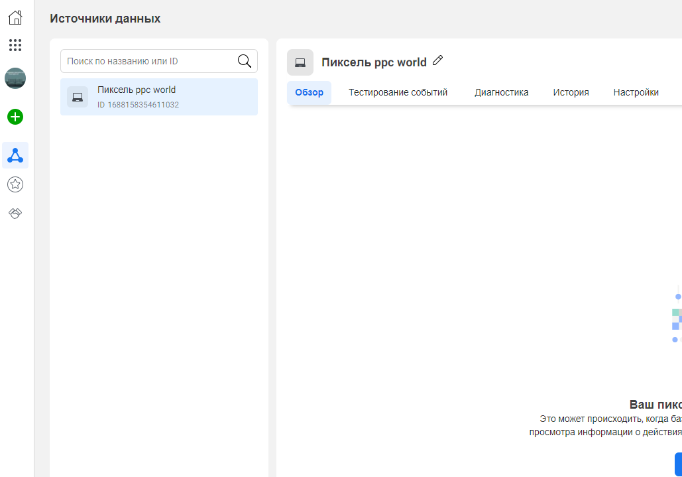The width and height of the screenshot is (682, 477).
Task: Click the pixel icon beside header title
Action: [300, 62]
